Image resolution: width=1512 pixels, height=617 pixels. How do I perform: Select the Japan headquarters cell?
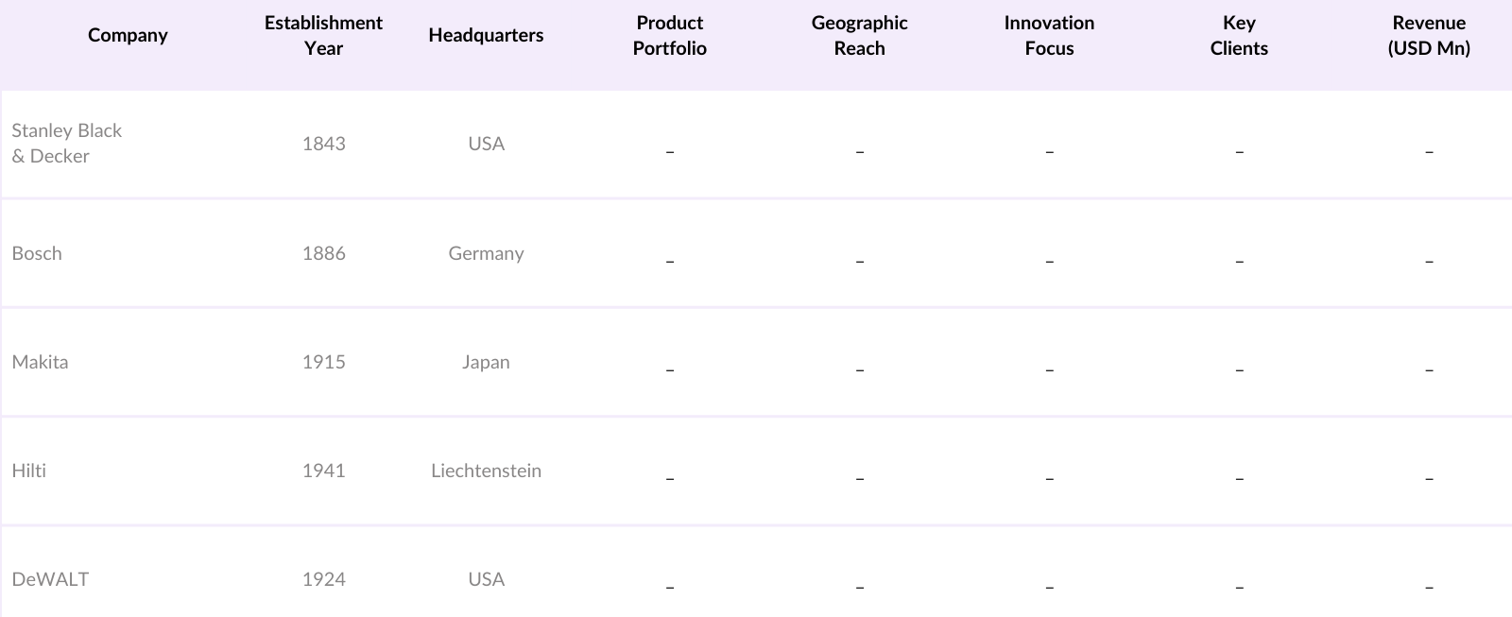click(486, 362)
